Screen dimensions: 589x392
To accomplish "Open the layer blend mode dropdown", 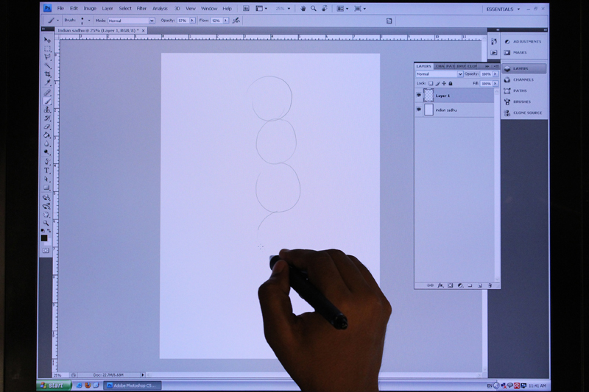I will pyautogui.click(x=439, y=74).
